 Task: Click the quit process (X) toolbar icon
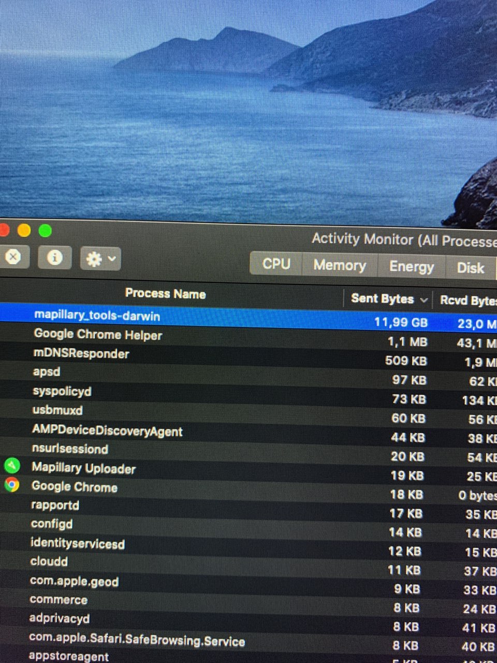[x=13, y=256]
